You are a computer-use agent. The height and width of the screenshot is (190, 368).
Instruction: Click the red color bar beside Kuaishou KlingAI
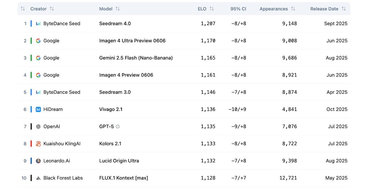pos(31,144)
